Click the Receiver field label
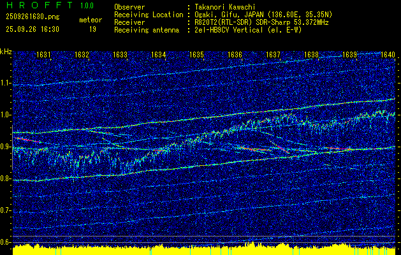 click(129, 22)
